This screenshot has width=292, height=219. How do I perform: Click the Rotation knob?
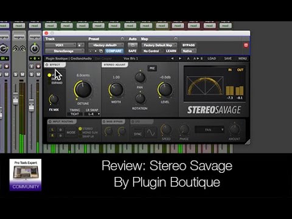point(140,99)
